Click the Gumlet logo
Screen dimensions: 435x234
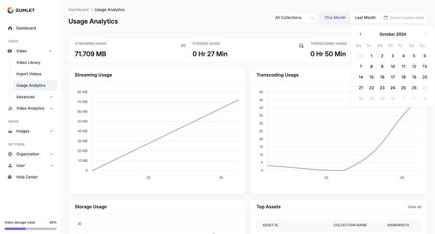coord(21,10)
